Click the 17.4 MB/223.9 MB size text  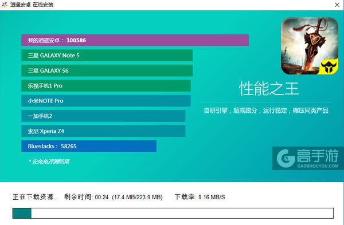coord(138,197)
